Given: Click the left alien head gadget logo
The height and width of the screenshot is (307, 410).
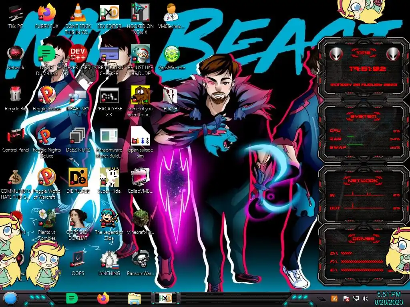Looking at the screenshot, I should click(x=336, y=54).
